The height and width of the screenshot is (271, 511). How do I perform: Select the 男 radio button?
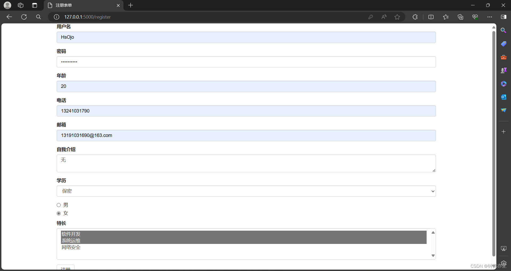pyautogui.click(x=59, y=205)
